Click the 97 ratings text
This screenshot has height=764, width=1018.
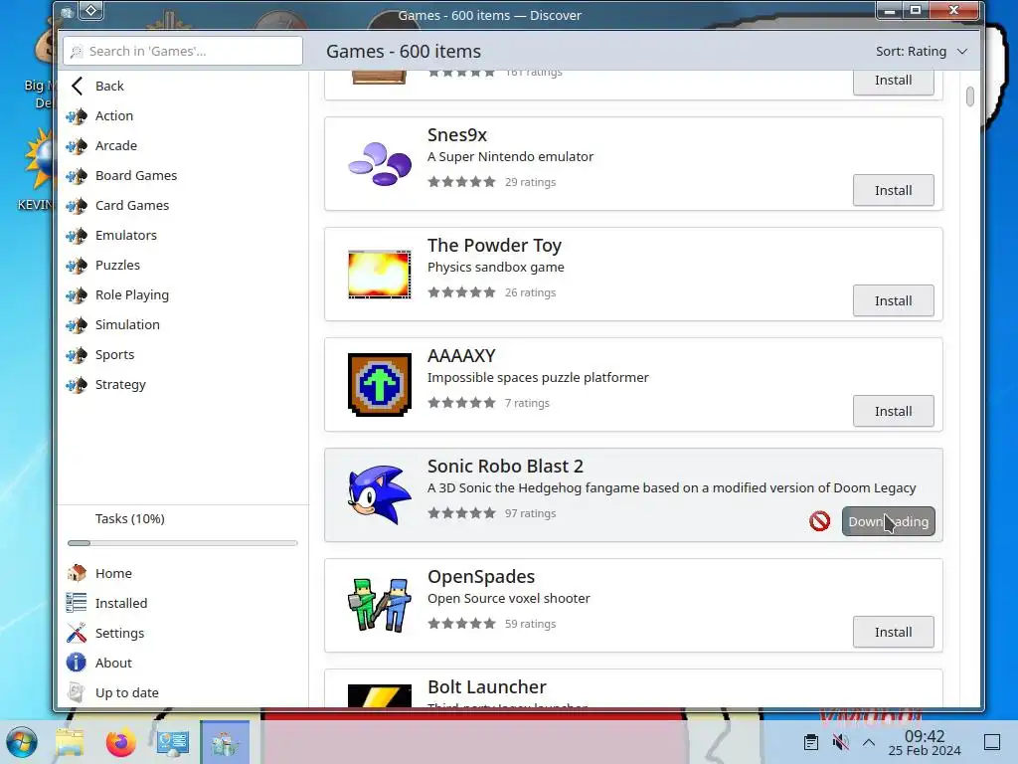pyautogui.click(x=531, y=513)
